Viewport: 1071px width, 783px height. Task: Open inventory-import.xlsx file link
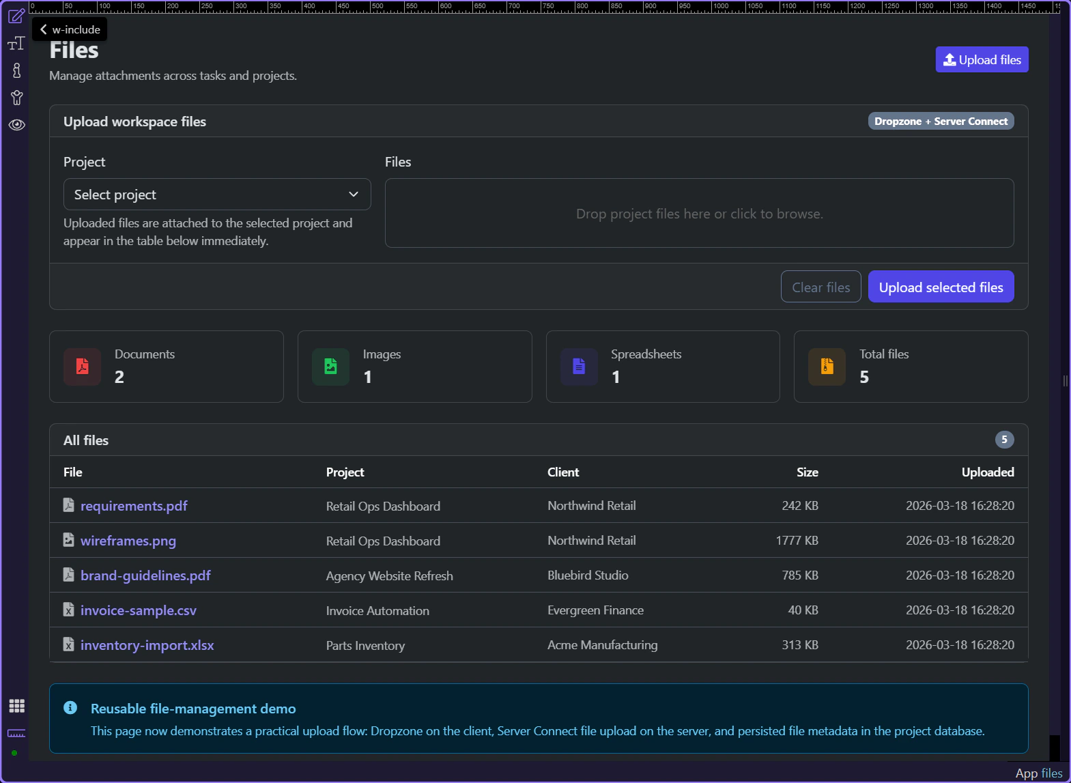(x=147, y=645)
